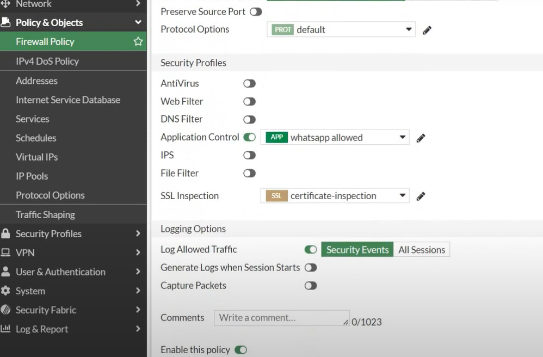
Task: Click the VPN monitor icon in sidebar
Action: (5, 253)
